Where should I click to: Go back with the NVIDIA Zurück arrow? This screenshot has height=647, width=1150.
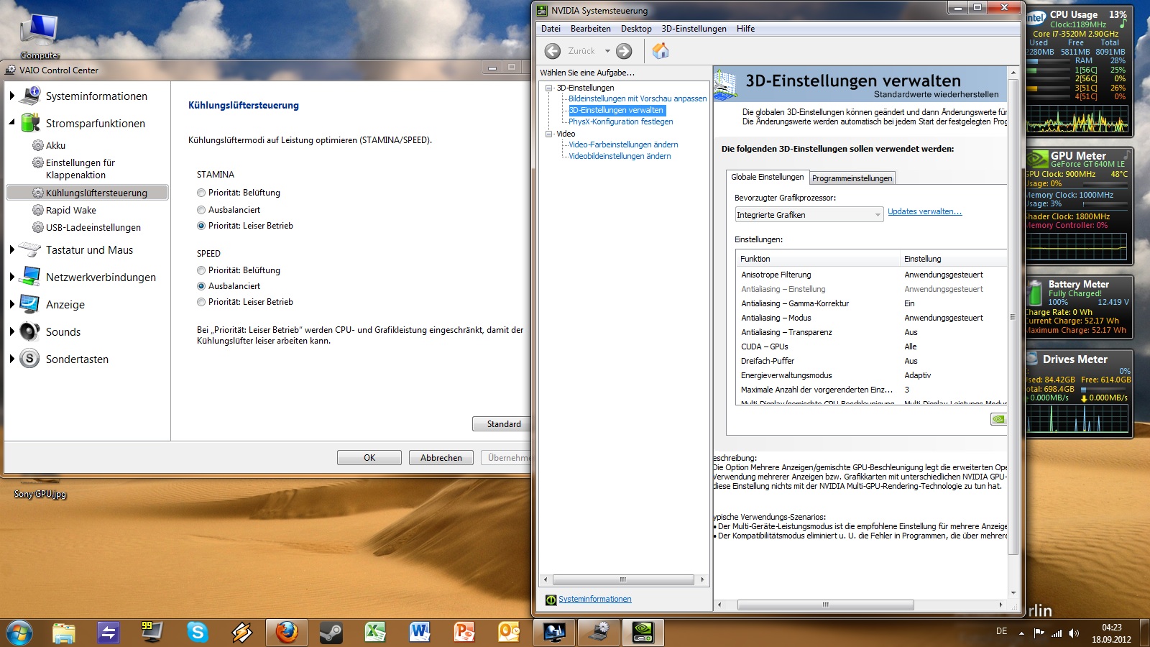coord(553,51)
